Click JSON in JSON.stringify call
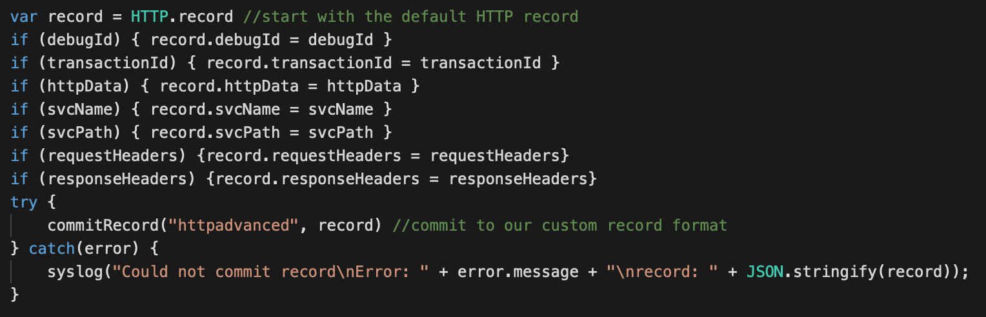Viewport: 986px width, 317px height. pyautogui.click(x=765, y=271)
